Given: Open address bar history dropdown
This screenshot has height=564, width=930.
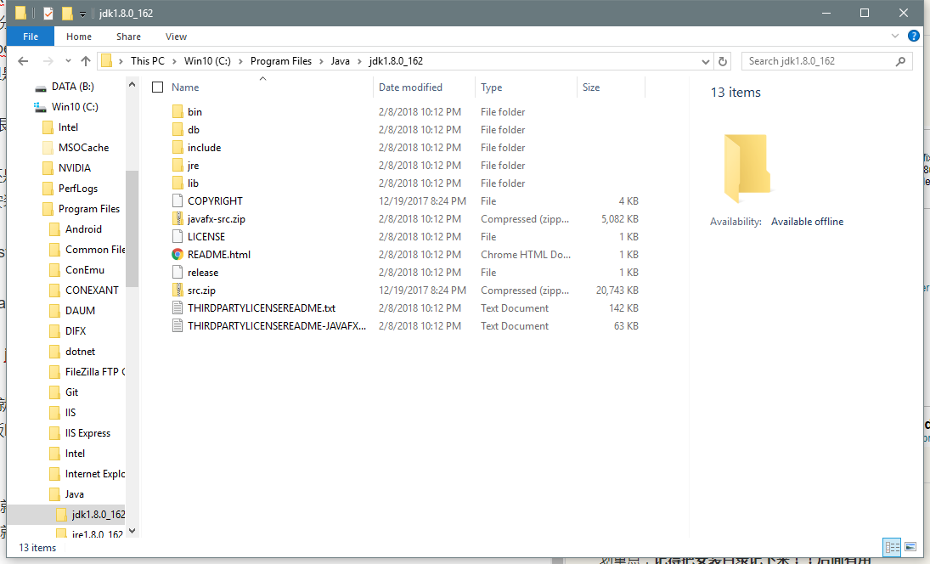Looking at the screenshot, I should (x=705, y=62).
